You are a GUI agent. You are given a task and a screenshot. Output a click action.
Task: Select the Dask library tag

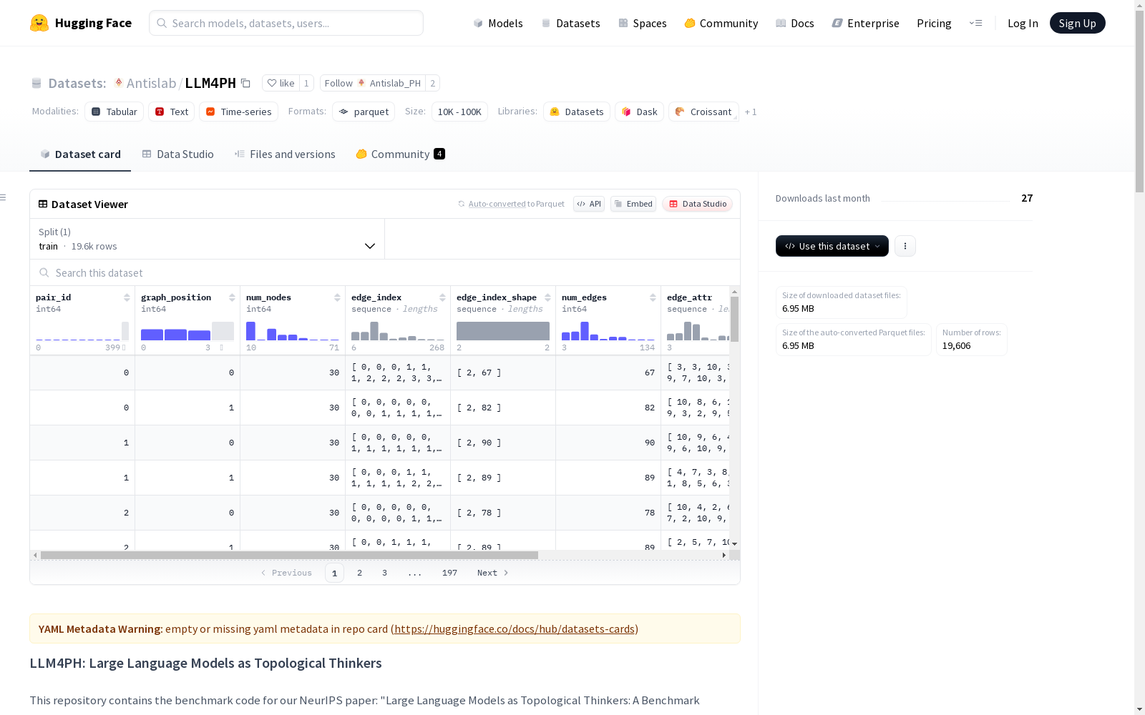click(640, 112)
